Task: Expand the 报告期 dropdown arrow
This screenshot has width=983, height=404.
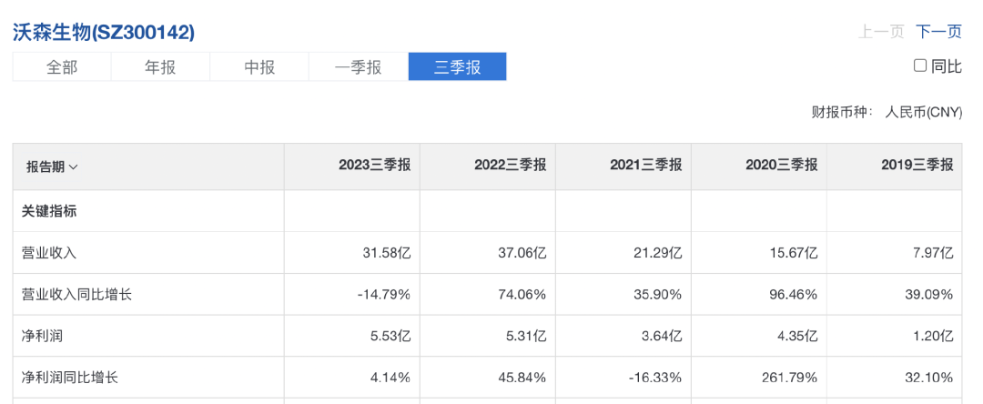Action: (x=74, y=167)
